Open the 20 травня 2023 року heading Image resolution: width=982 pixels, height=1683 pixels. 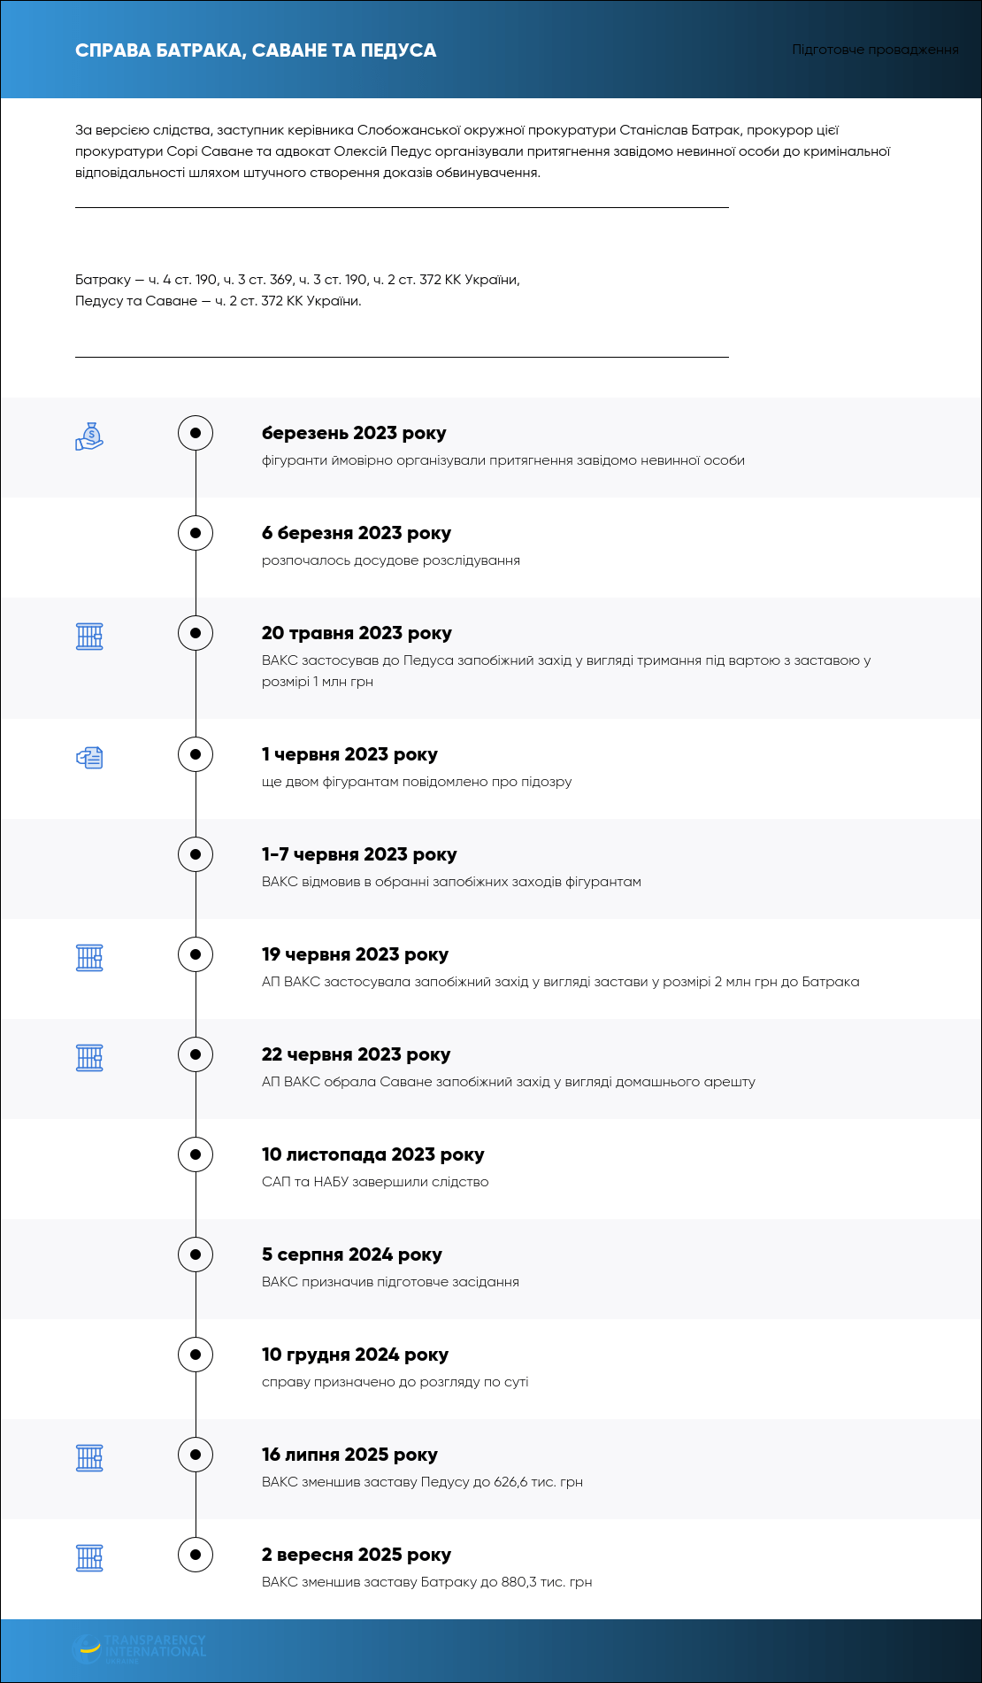click(357, 633)
